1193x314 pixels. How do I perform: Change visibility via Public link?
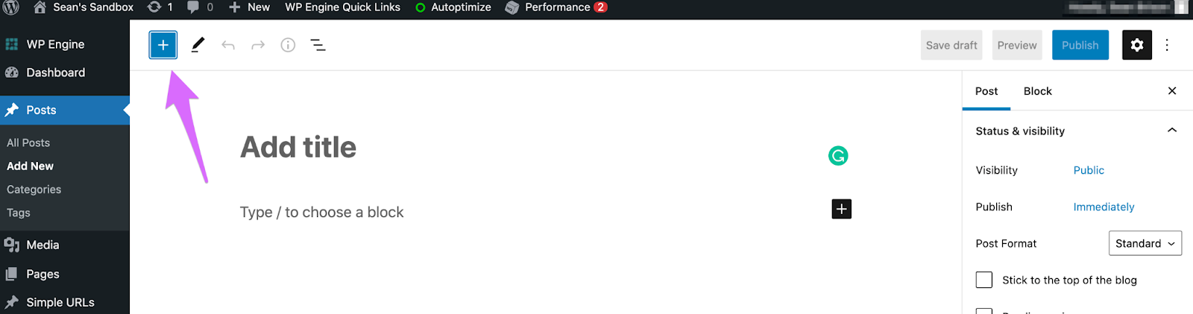[1089, 170]
